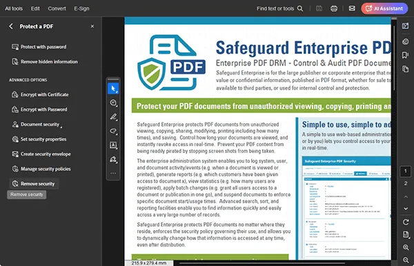The height and width of the screenshot is (266, 414).
Task: Expand the Document security submenu
Action: click(37, 124)
